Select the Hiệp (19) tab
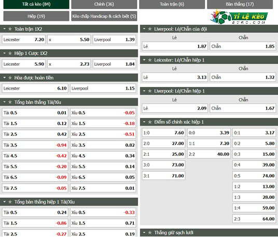 [x=36, y=16]
